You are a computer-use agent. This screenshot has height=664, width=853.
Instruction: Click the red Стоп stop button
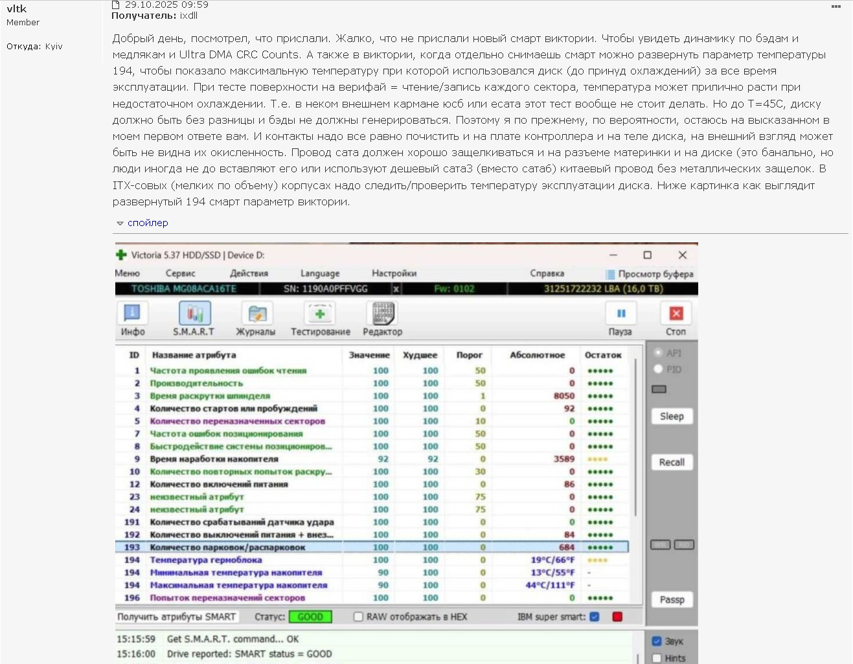[676, 319]
